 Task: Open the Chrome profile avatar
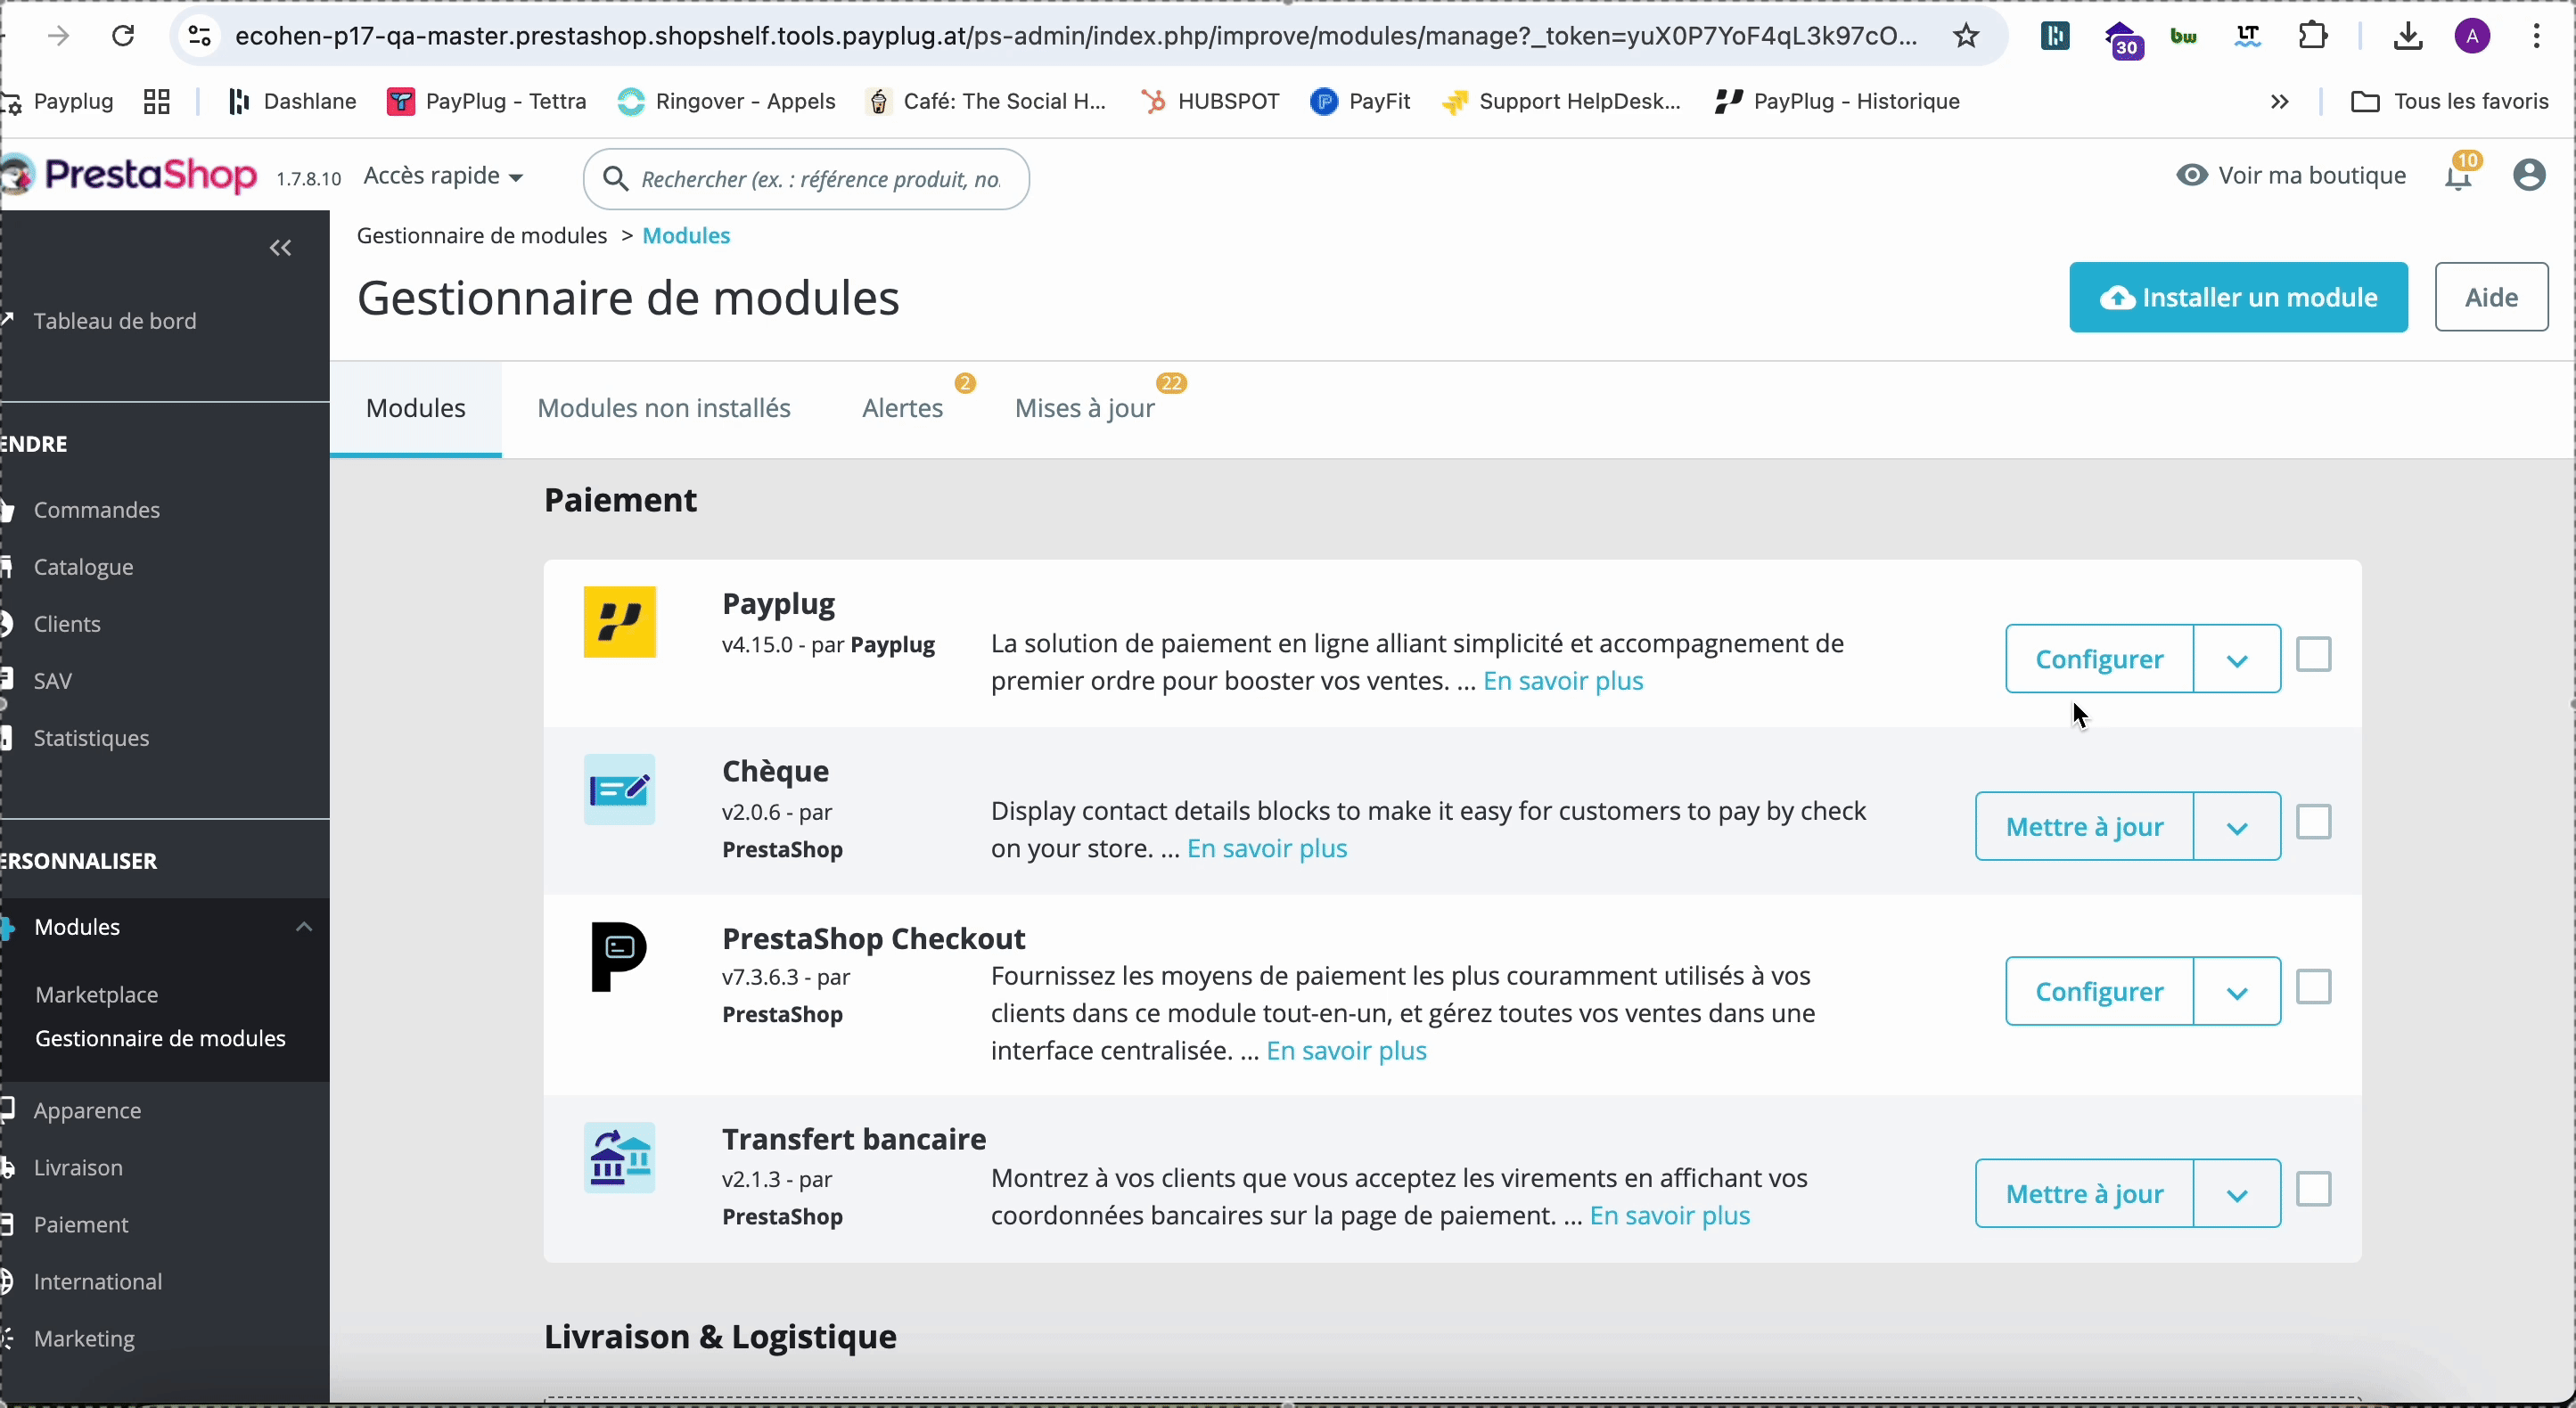[2473, 37]
